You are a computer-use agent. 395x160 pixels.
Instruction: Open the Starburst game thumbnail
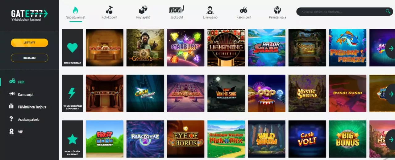tap(185, 48)
